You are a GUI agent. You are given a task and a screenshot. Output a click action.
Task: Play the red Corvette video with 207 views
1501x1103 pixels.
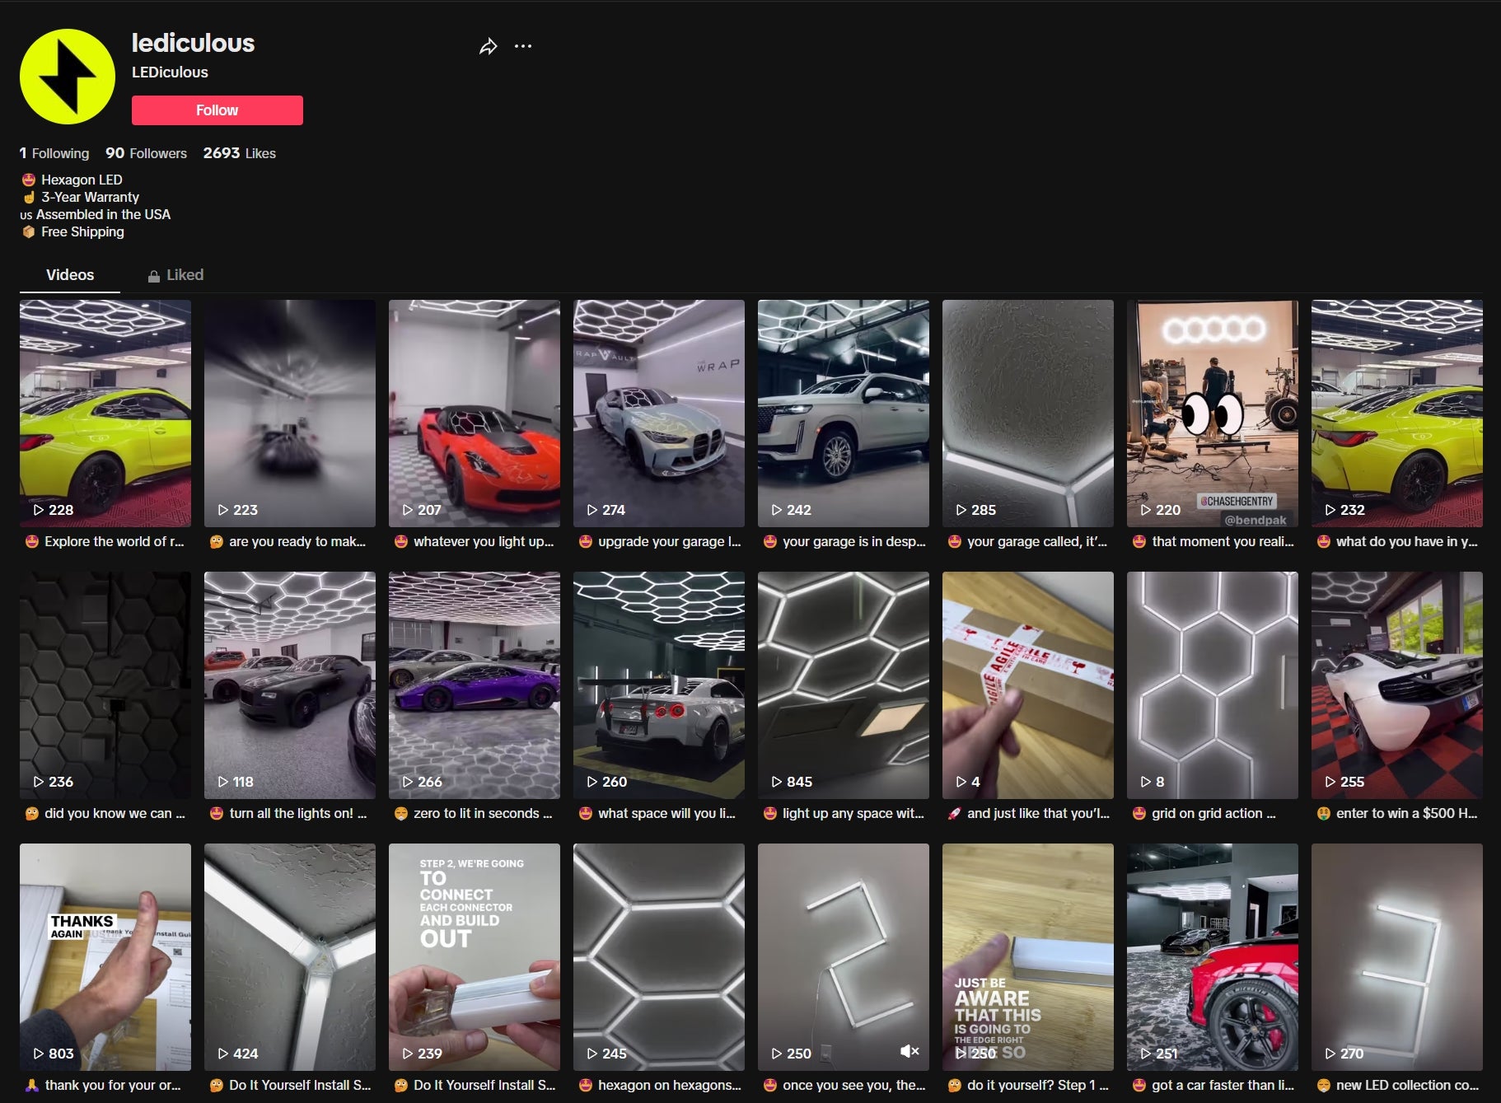click(474, 413)
